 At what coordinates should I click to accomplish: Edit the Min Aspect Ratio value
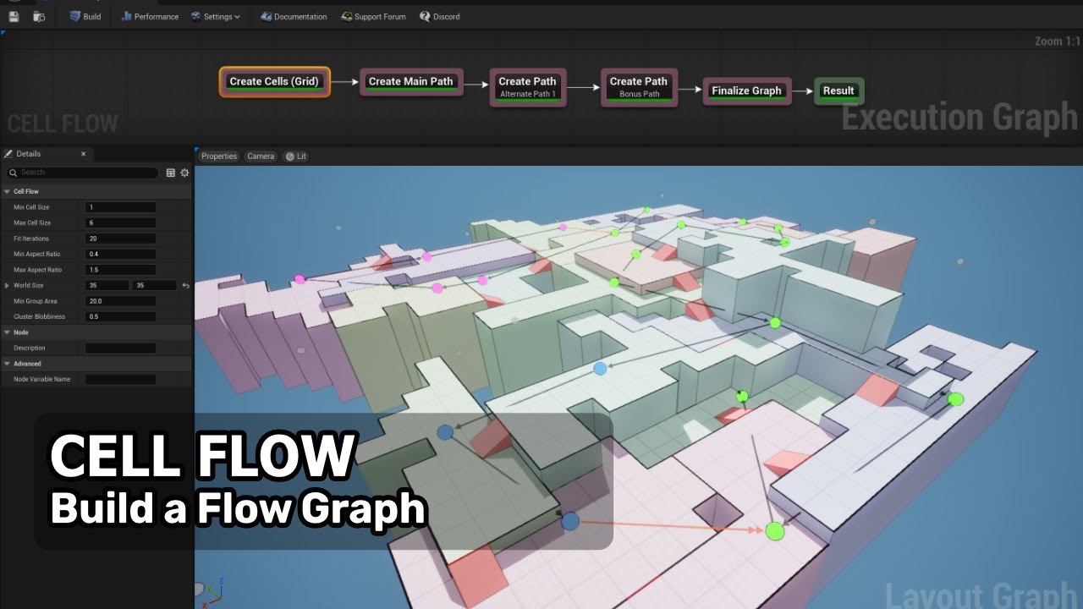pos(120,254)
